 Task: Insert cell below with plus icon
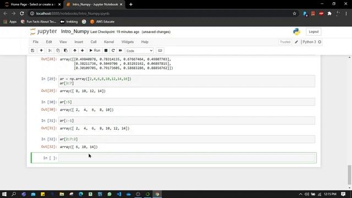pos(41,51)
